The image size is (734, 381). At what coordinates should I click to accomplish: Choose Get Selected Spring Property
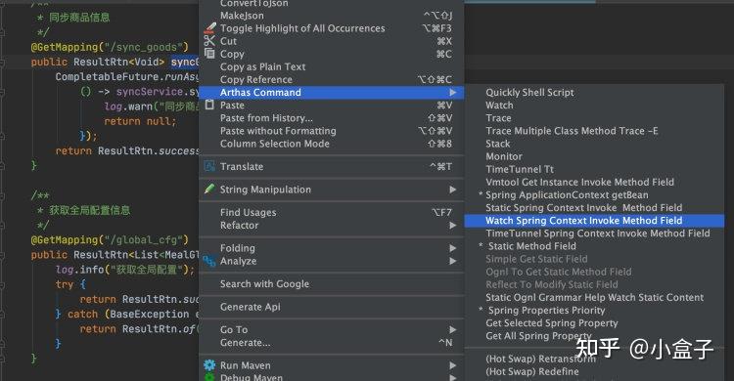551,323
